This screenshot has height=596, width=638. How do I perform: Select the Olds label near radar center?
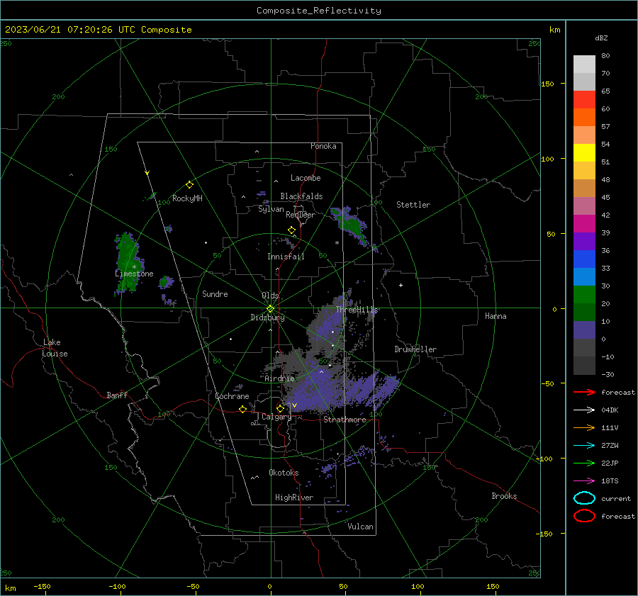click(x=270, y=296)
